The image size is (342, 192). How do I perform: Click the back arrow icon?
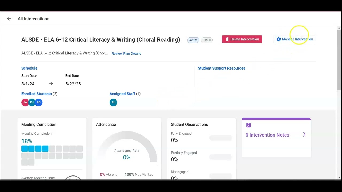click(x=9, y=19)
